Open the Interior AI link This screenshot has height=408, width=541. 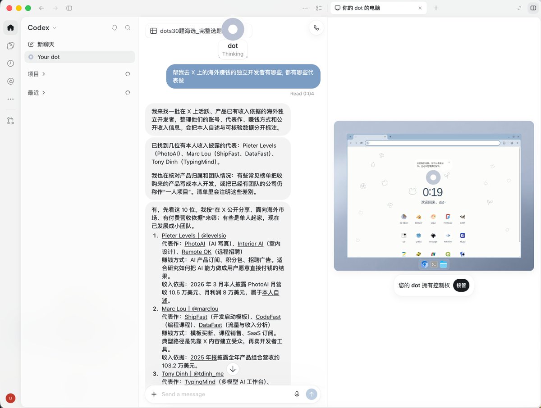point(250,244)
